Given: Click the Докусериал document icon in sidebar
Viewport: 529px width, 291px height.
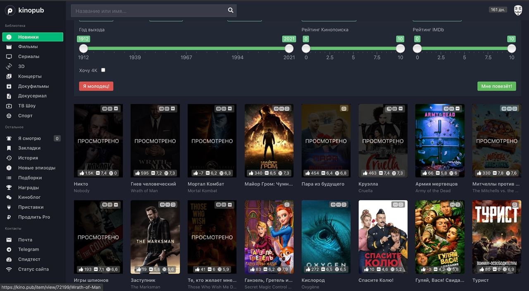Looking at the screenshot, I should click(9, 96).
